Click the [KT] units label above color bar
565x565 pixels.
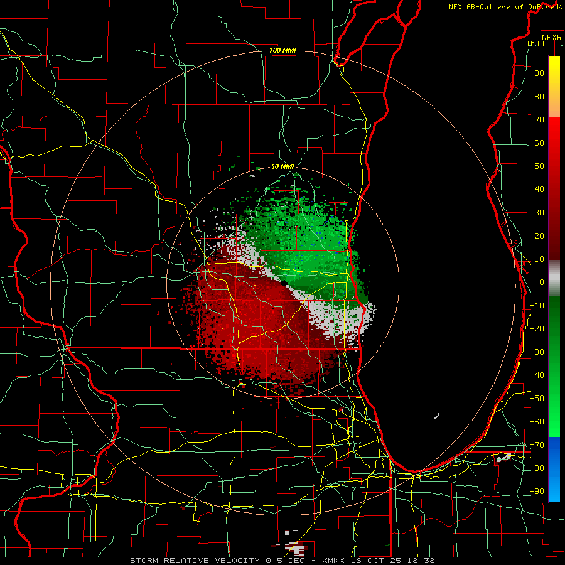536,43
